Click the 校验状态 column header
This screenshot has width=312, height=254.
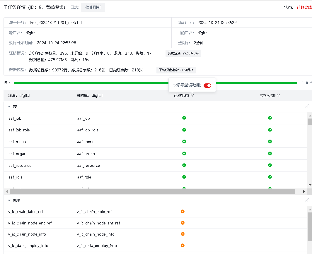click(x=268, y=95)
